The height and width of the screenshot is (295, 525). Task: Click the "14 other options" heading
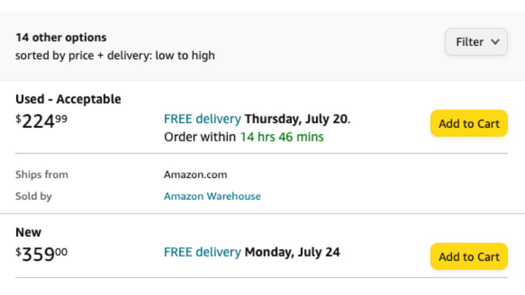61,37
